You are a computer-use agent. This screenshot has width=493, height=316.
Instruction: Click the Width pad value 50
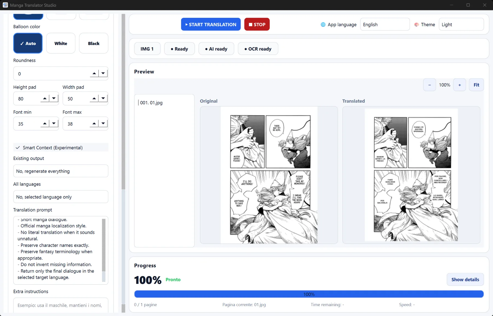pyautogui.click(x=70, y=99)
